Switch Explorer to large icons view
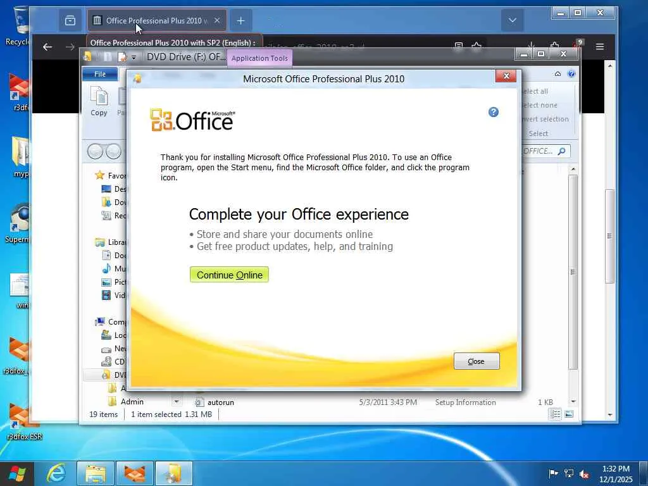The height and width of the screenshot is (486, 648). click(569, 414)
